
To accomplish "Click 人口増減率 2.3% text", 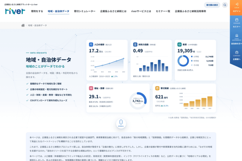I will pyautogui.click(x=103, y=76).
